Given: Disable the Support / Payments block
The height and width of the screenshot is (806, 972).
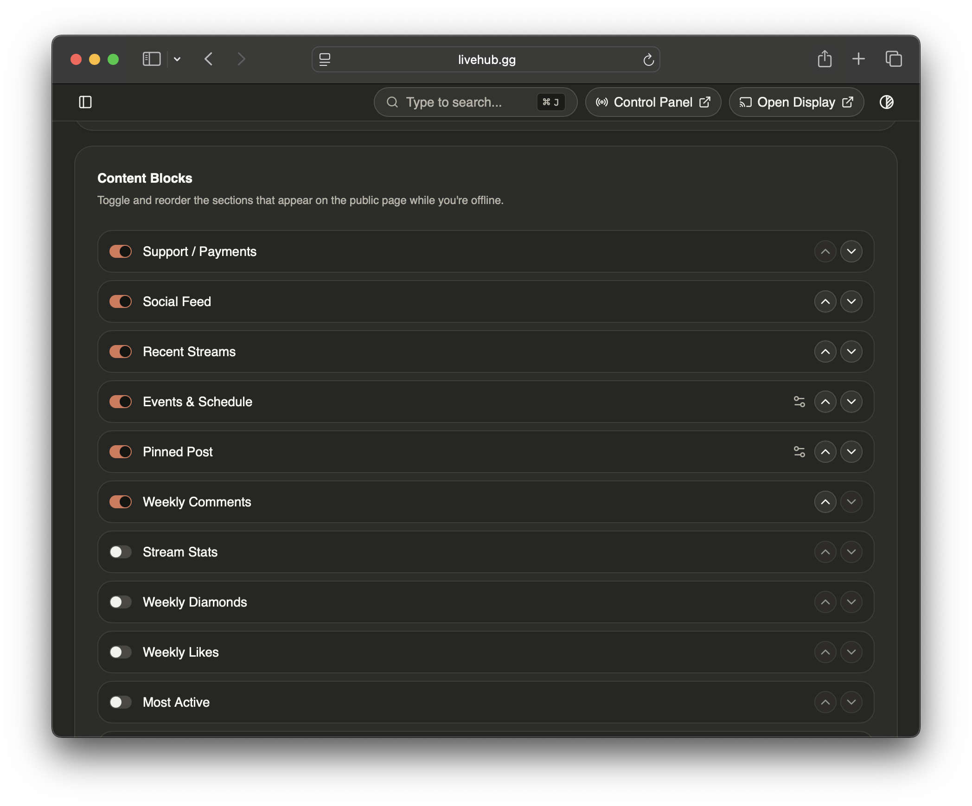Looking at the screenshot, I should tap(121, 251).
